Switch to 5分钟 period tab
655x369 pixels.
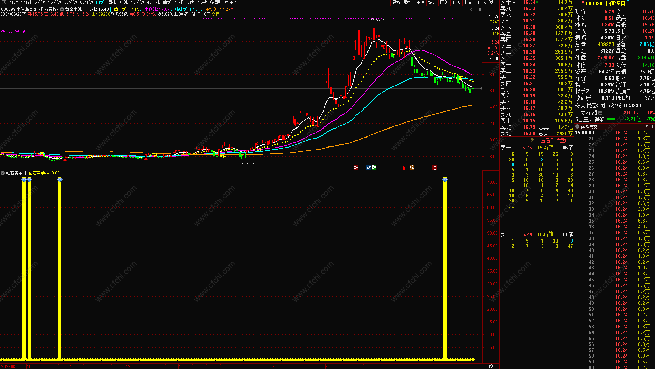[x=40, y=2]
